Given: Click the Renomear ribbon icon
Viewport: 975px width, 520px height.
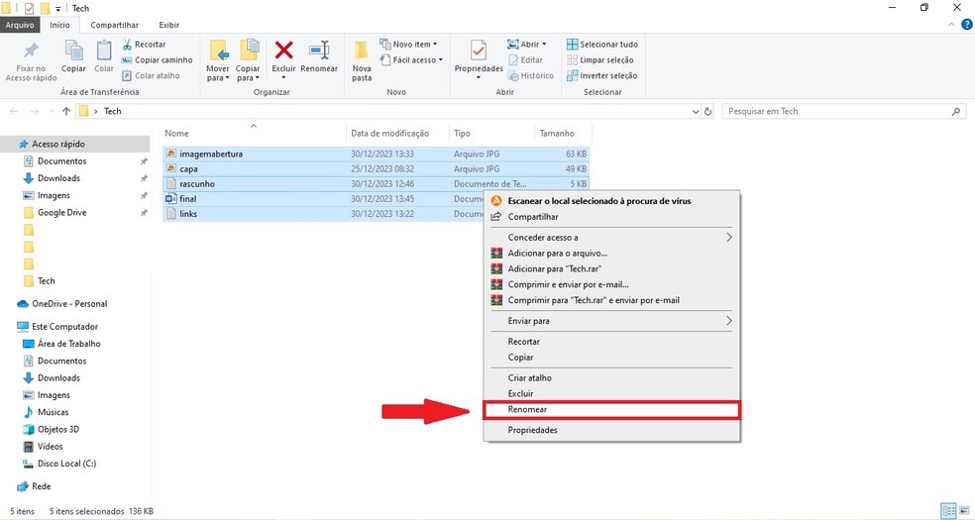Looking at the screenshot, I should [319, 51].
